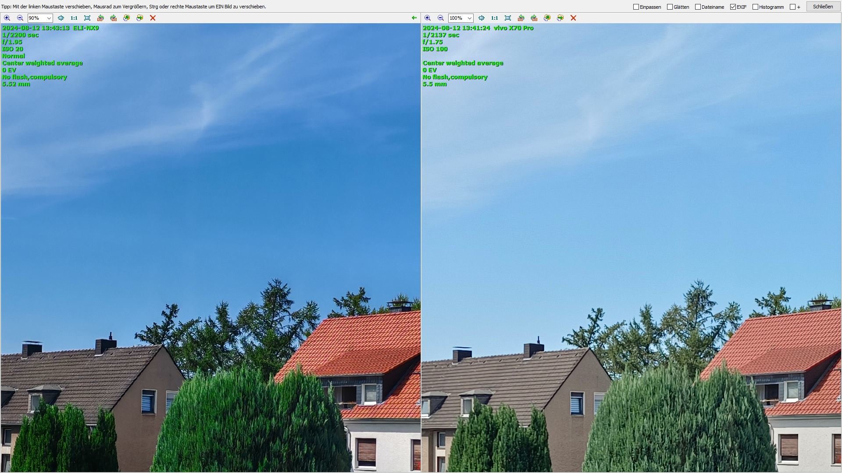The image size is (842, 473).
Task: Open the 100% zoom dropdown
Action: (469, 18)
